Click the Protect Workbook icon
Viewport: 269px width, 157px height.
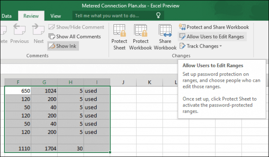[x=140, y=31]
